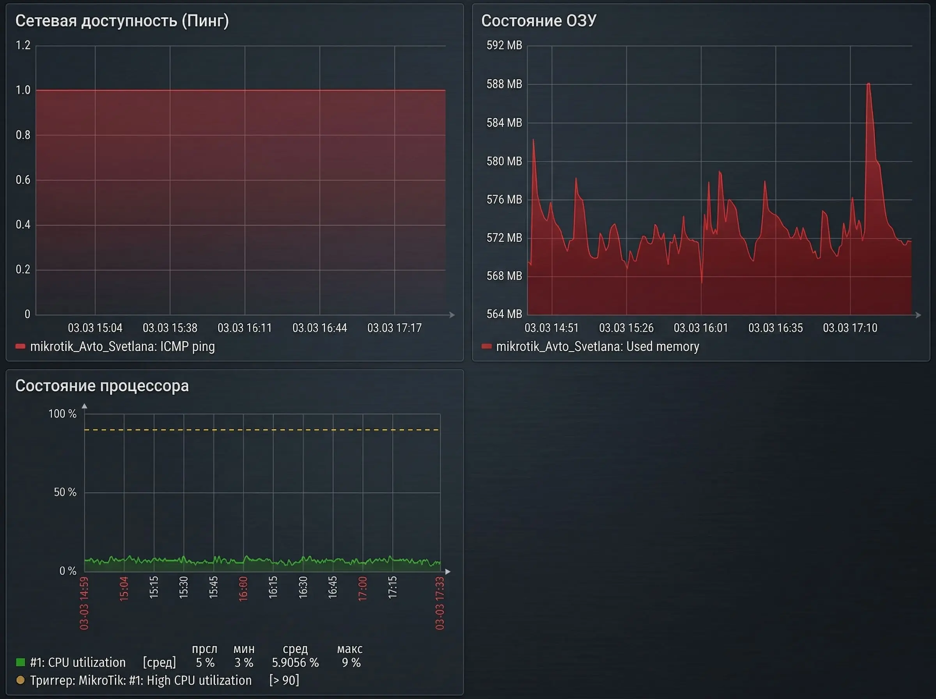
Task: Click the red 17:00 CPU time marker
Action: [362, 589]
